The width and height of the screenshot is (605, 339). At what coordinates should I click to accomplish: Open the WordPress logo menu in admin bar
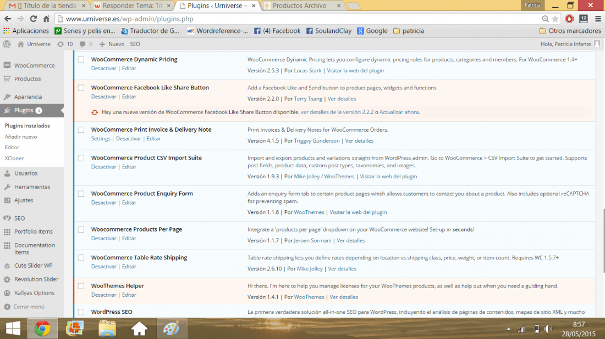pos(7,44)
